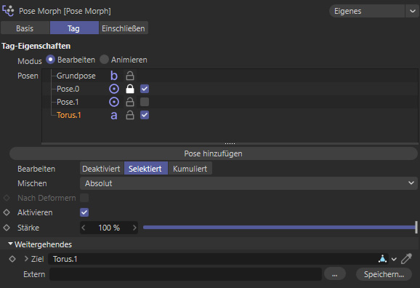Switch to the Basis tab

click(25, 28)
